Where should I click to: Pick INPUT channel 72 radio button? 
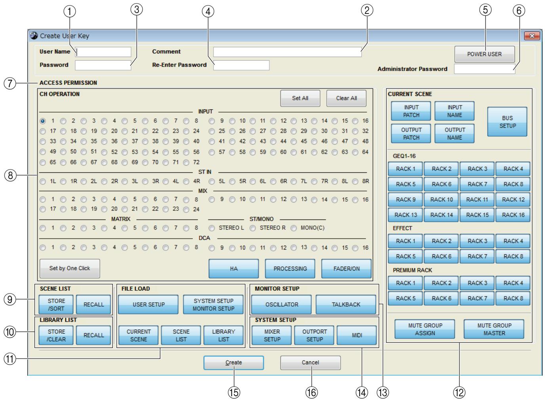click(x=186, y=162)
